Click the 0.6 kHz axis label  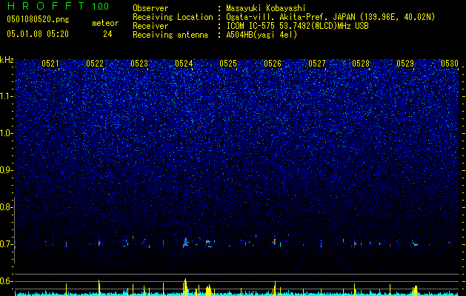pyautogui.click(x=7, y=281)
